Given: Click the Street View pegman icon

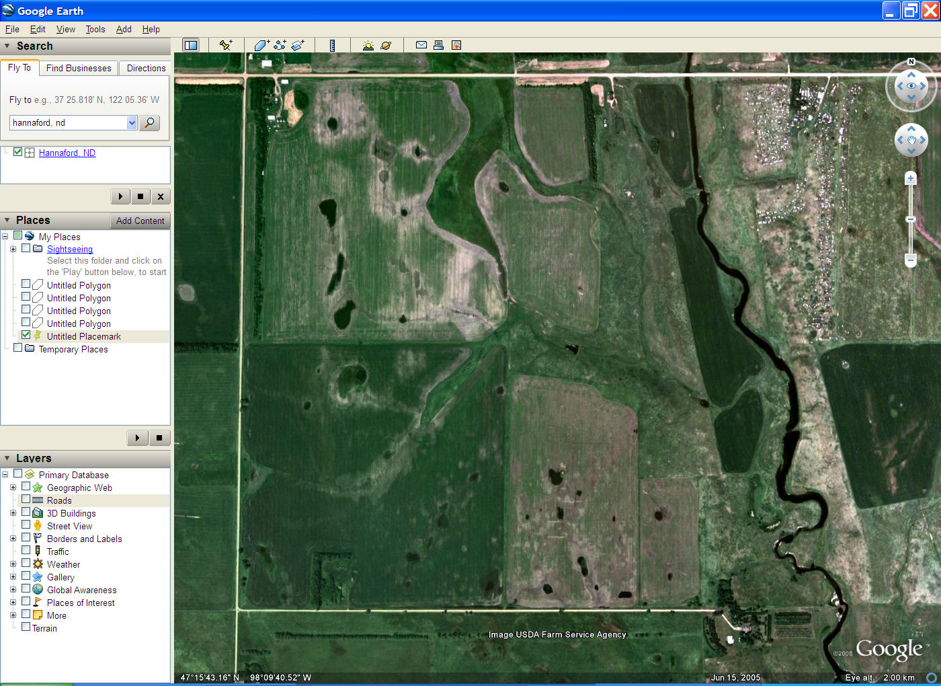Looking at the screenshot, I should click(x=38, y=525).
